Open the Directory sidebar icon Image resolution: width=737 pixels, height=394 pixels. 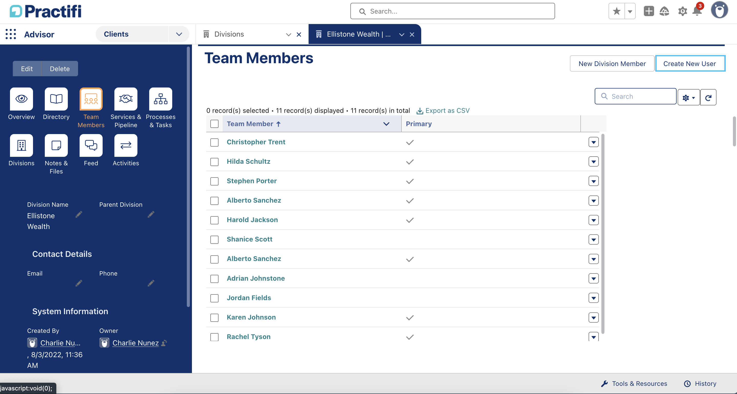click(56, 99)
